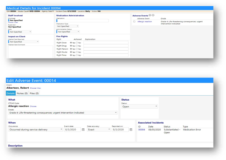Click the Medication Error type cell

point(192,130)
